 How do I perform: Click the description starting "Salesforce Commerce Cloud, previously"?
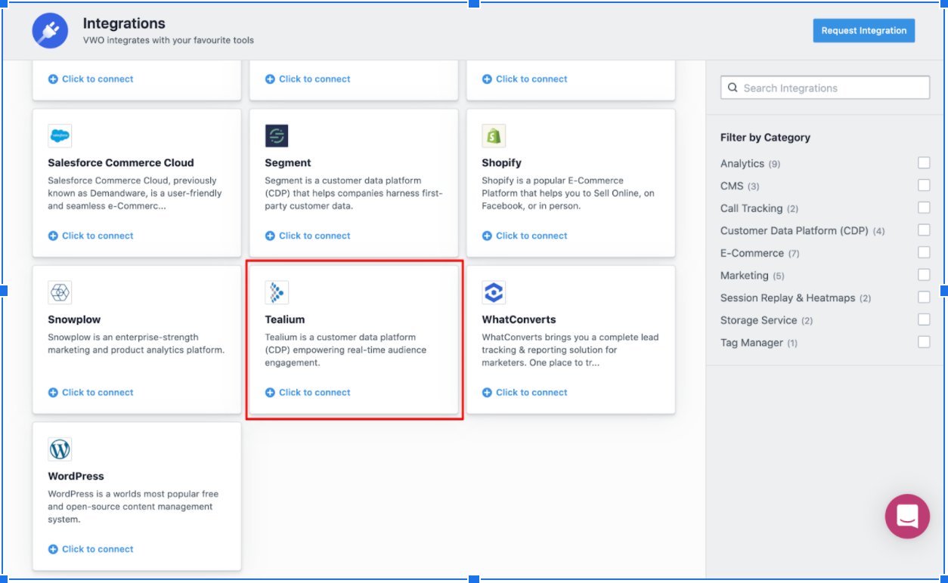point(135,193)
